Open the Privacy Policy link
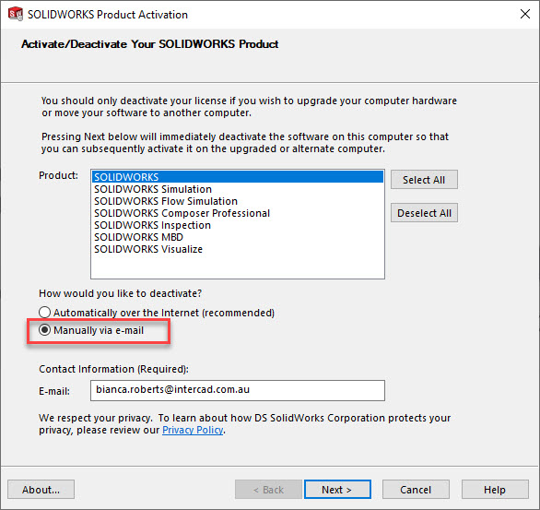Screen dimensions: 540x510 click(193, 430)
